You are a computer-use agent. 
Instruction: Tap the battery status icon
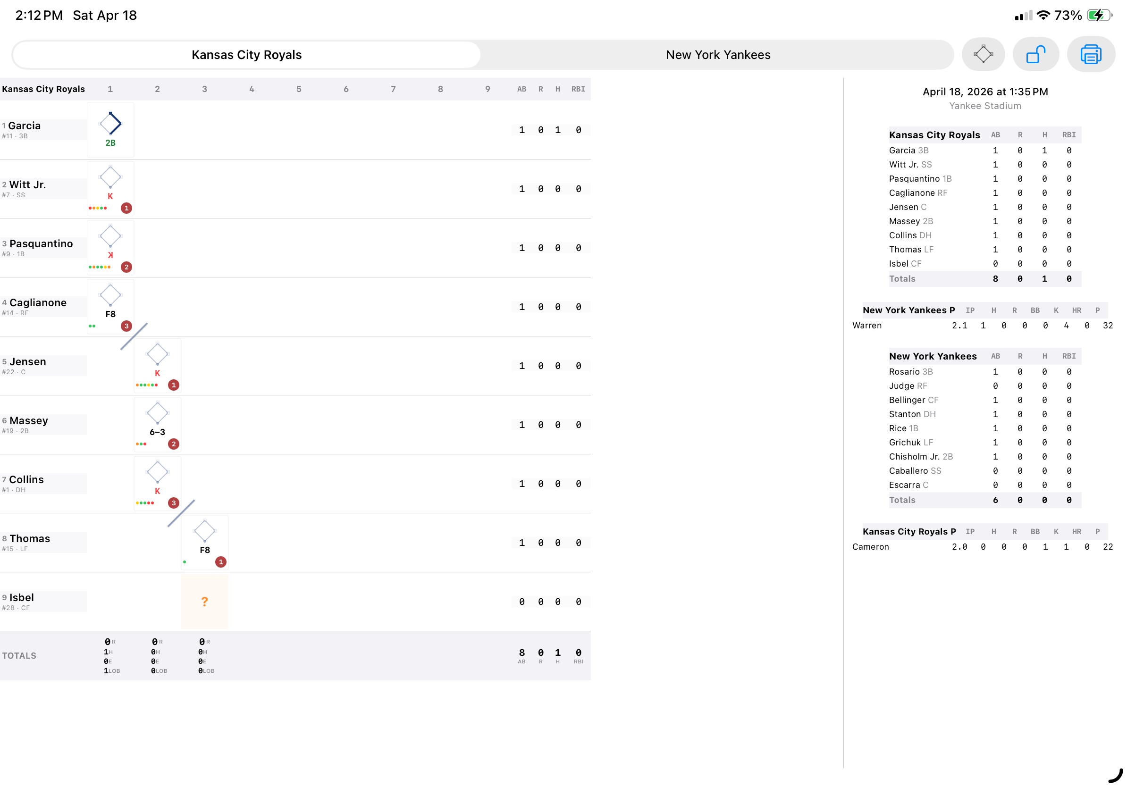coord(1100,15)
